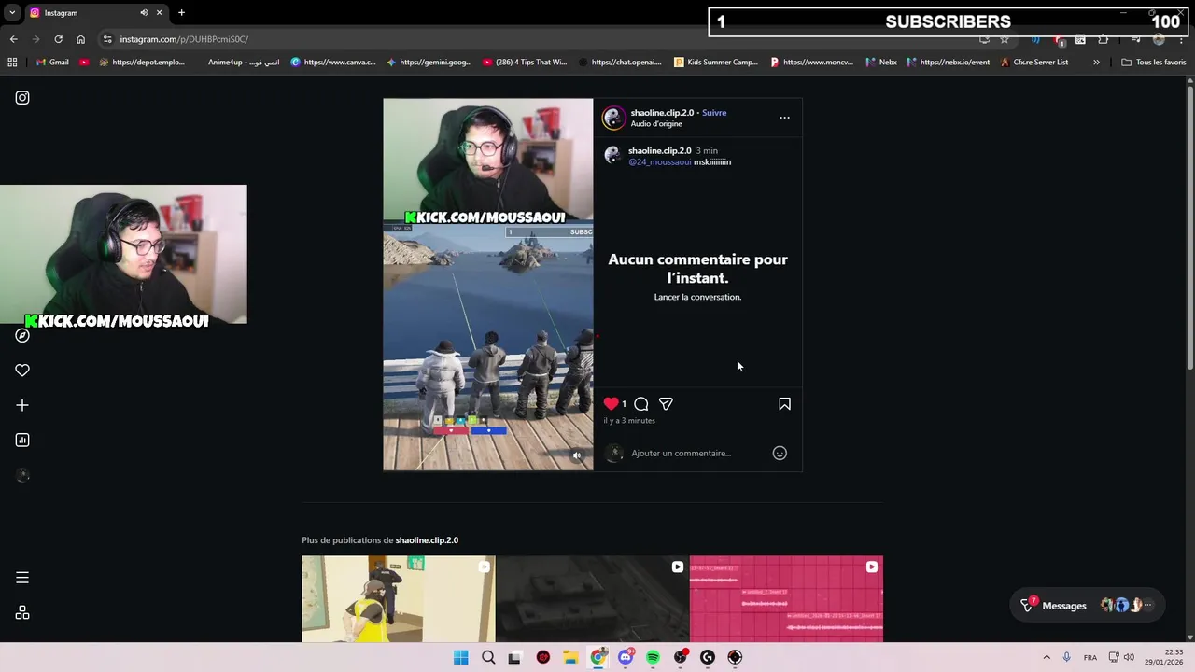Click the post author avatar in header

[613, 118]
